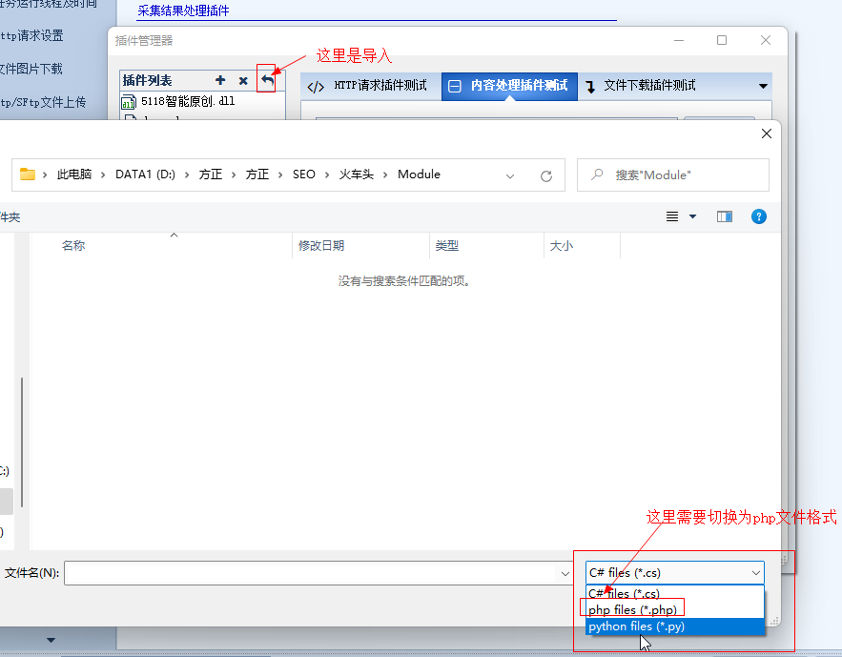842x657 pixels.
Task: Open help with the blue question icon
Action: tap(759, 216)
